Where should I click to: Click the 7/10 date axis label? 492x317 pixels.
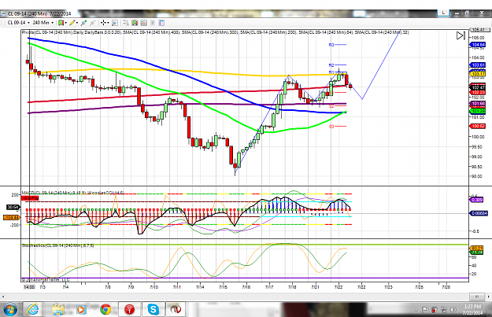(x=154, y=287)
